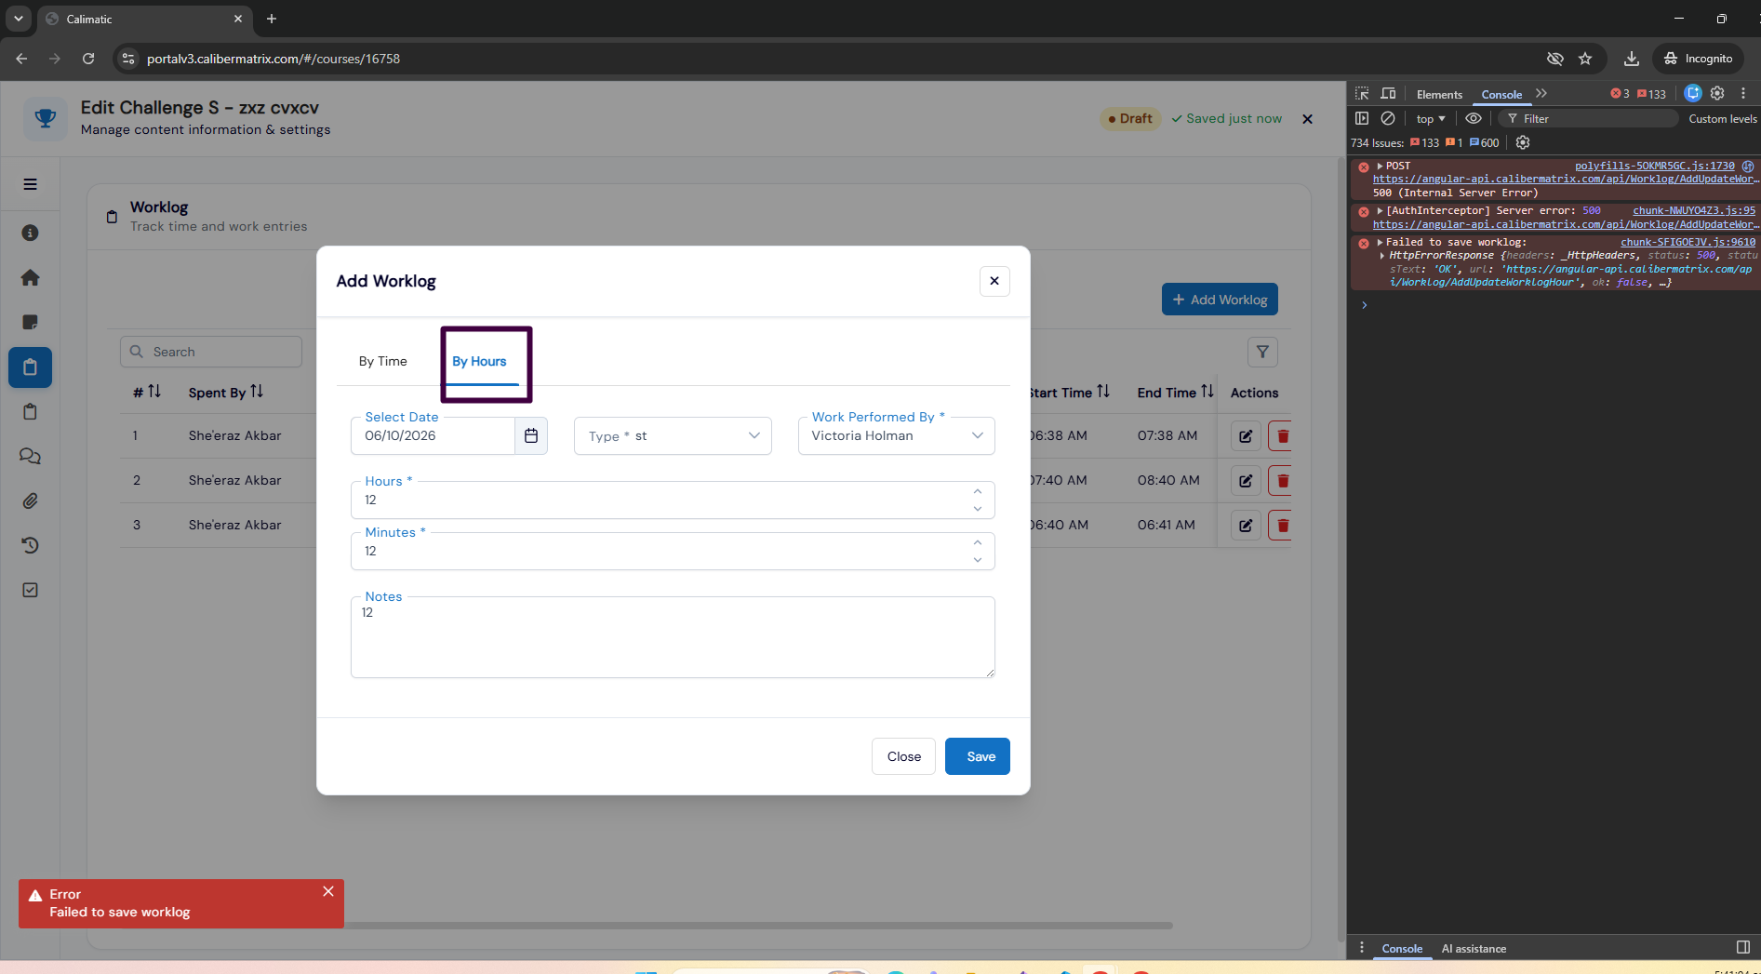Viewport: 1761px width, 974px height.
Task: Switch to the By Hours tab
Action: point(479,361)
